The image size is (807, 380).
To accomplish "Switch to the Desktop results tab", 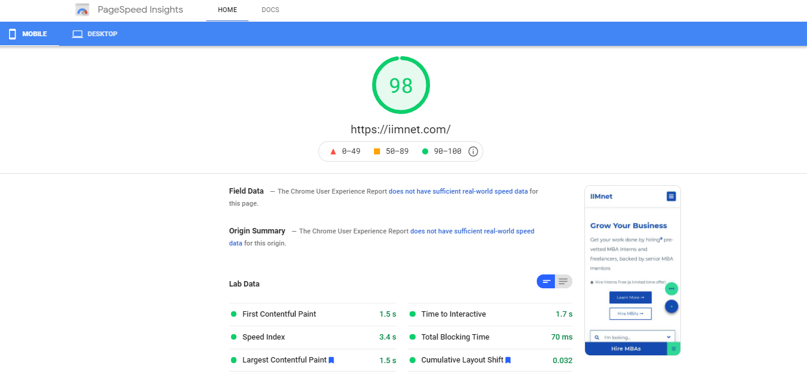I will [95, 34].
